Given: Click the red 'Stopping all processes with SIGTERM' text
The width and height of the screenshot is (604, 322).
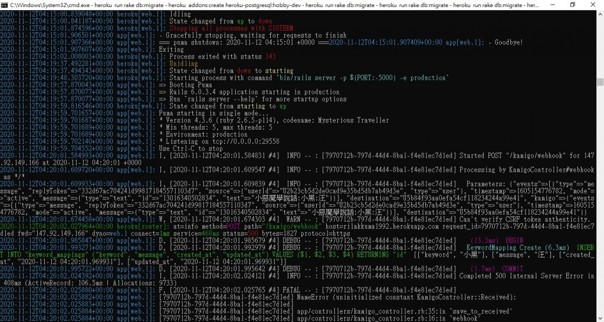Looking at the screenshot, I should point(231,28).
